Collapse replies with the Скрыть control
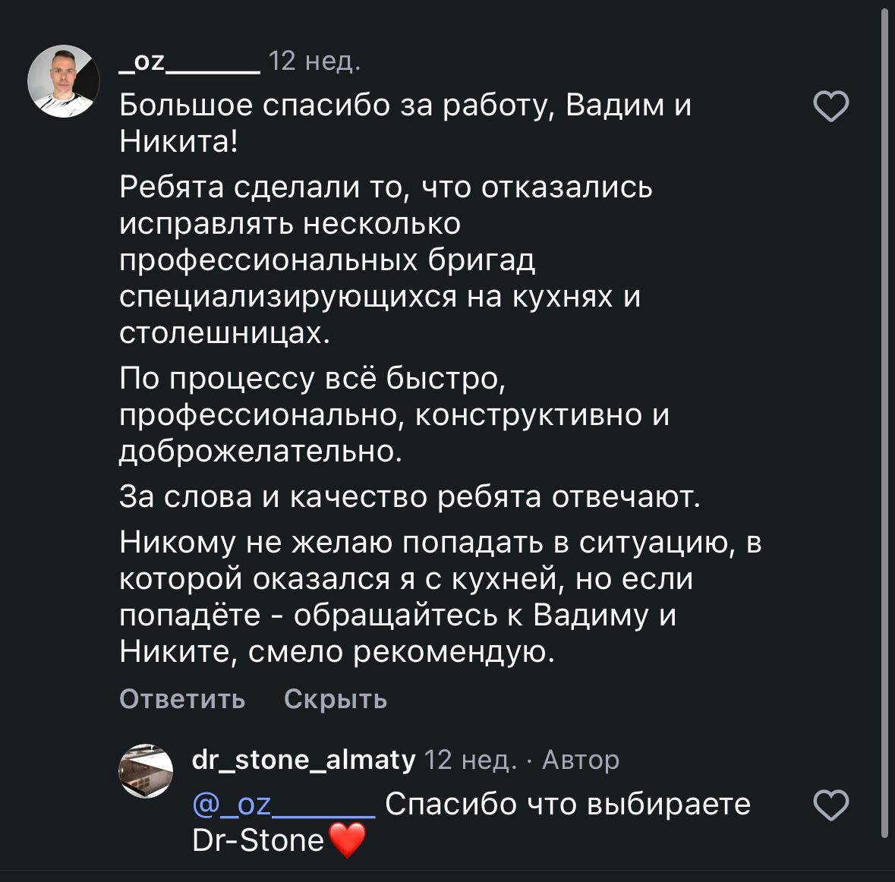This screenshot has width=895, height=882. (336, 699)
